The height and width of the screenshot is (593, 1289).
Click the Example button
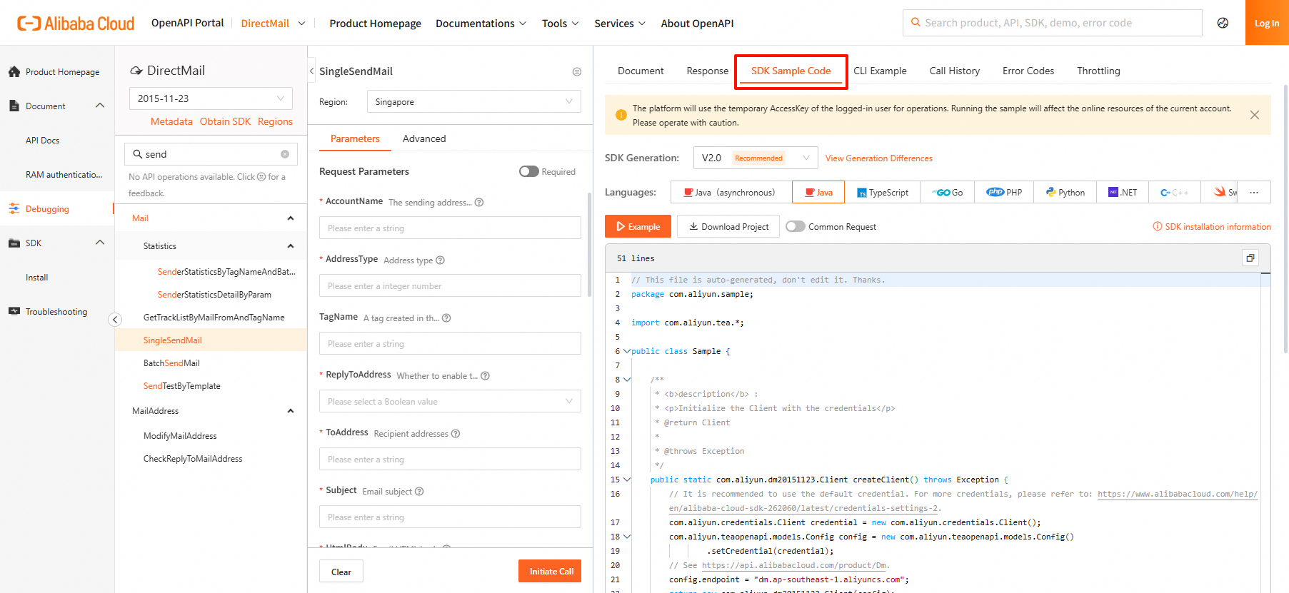pyautogui.click(x=638, y=226)
